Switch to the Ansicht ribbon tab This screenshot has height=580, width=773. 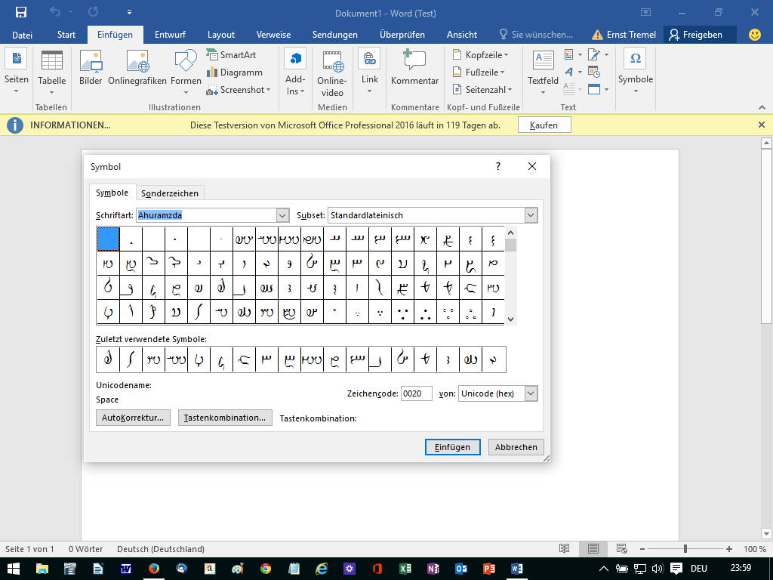coord(461,35)
